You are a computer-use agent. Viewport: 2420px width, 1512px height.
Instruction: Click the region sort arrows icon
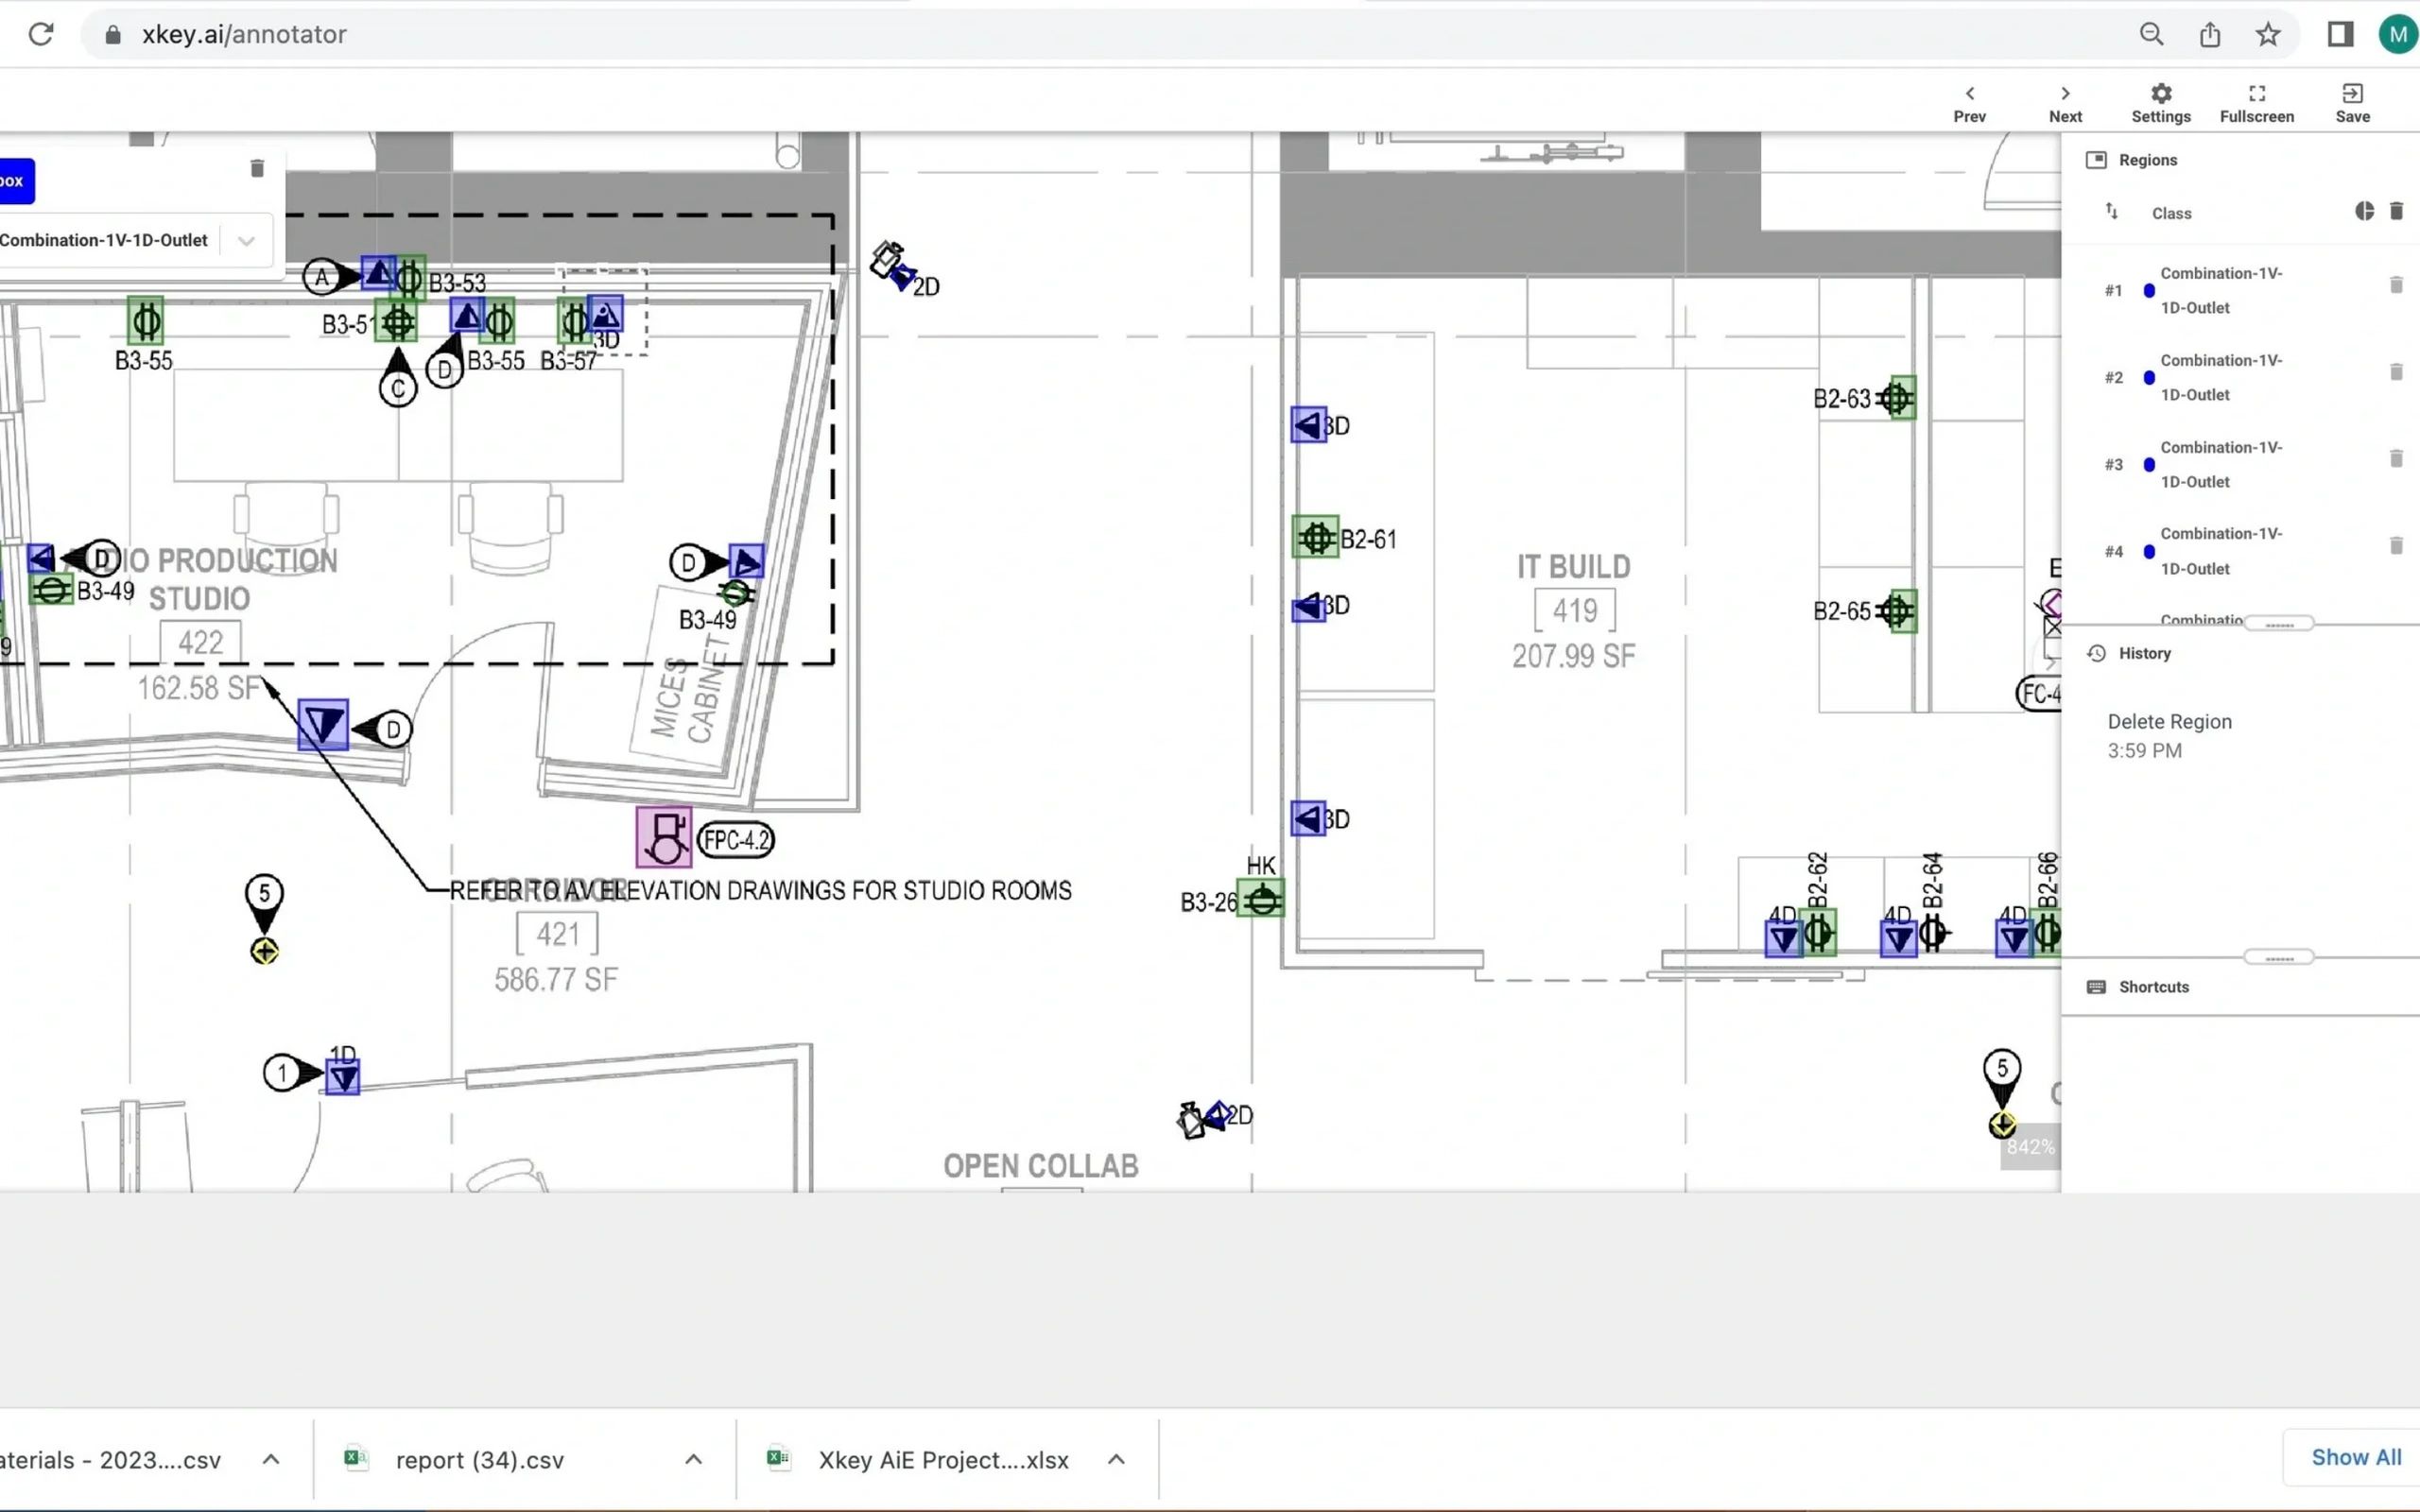[x=2111, y=211]
